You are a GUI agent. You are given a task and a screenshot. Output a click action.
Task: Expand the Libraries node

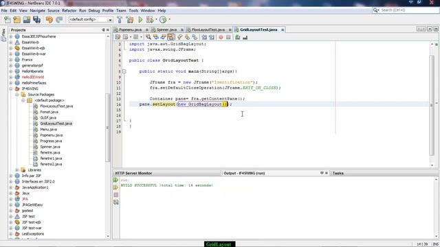pos(17,170)
